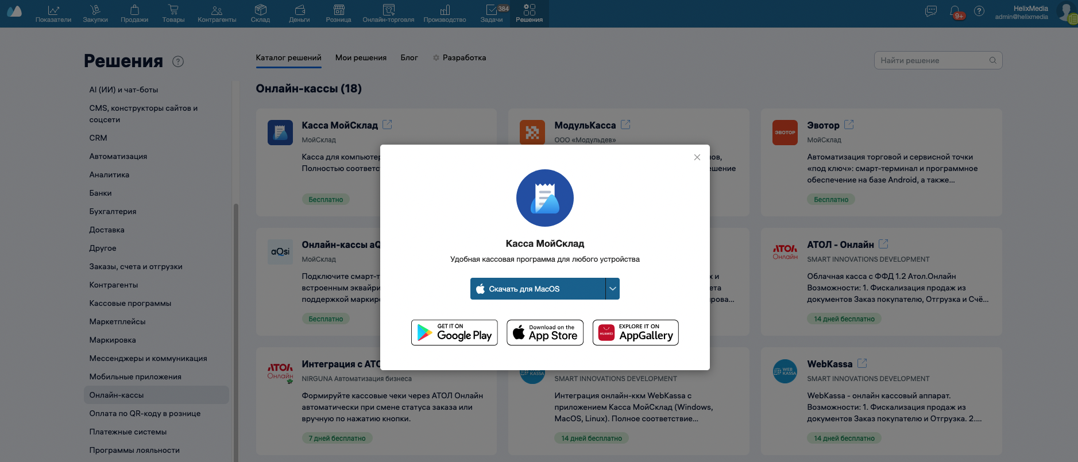Get the app on Google Play

click(x=454, y=333)
